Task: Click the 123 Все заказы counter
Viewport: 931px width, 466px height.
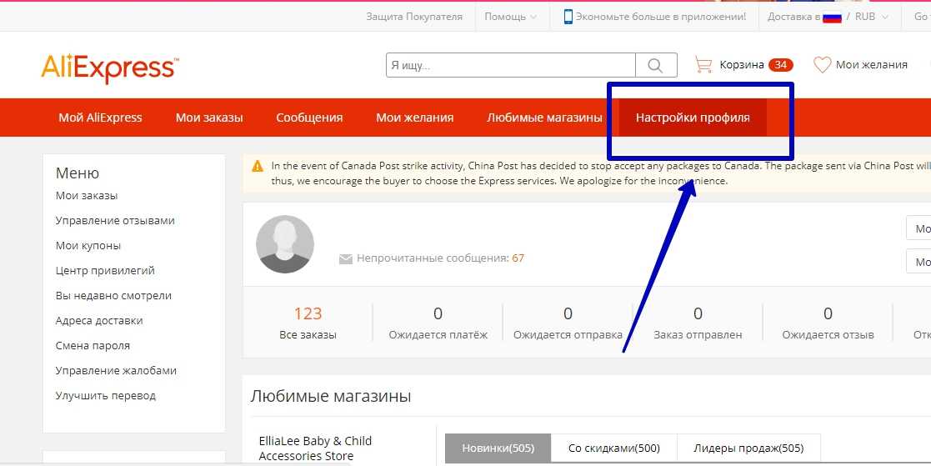Action: click(308, 323)
